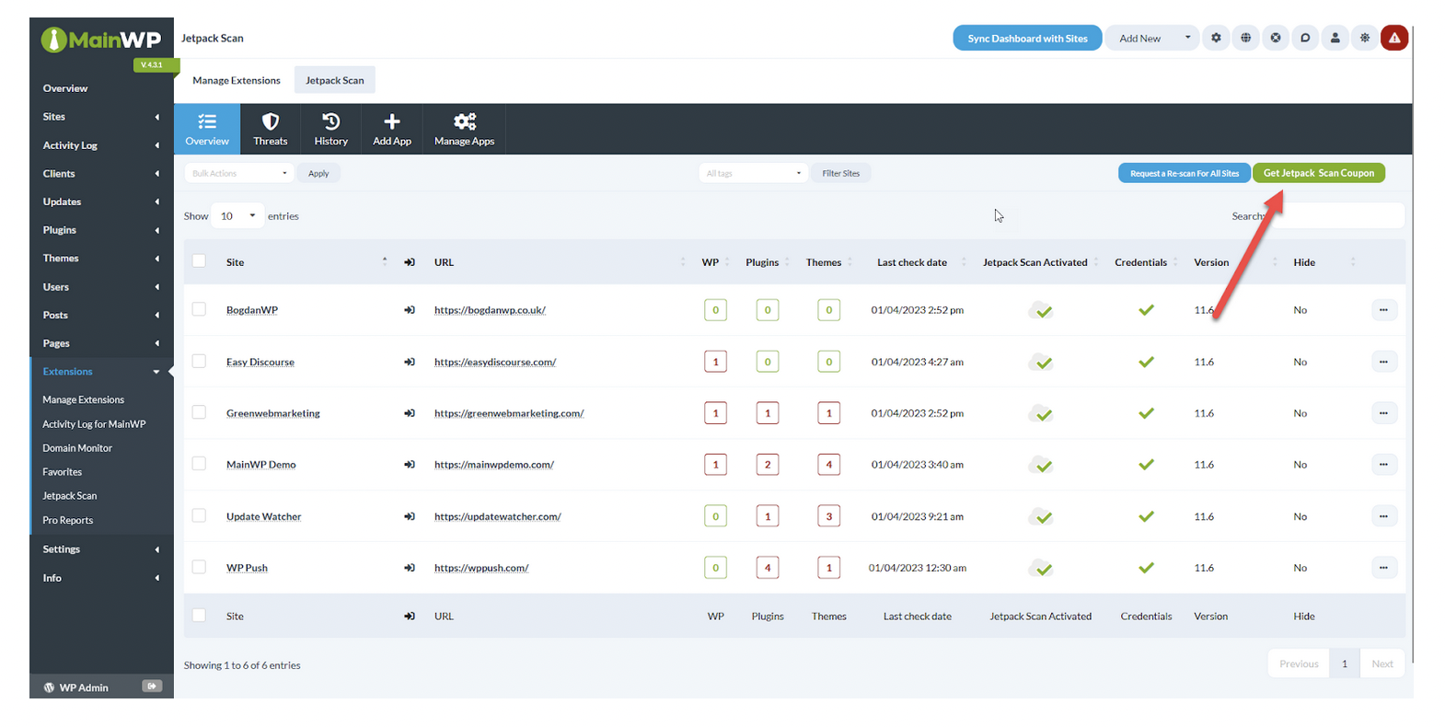Click the MainWP logo
This screenshot has width=1445, height=727.
pyautogui.click(x=101, y=40)
